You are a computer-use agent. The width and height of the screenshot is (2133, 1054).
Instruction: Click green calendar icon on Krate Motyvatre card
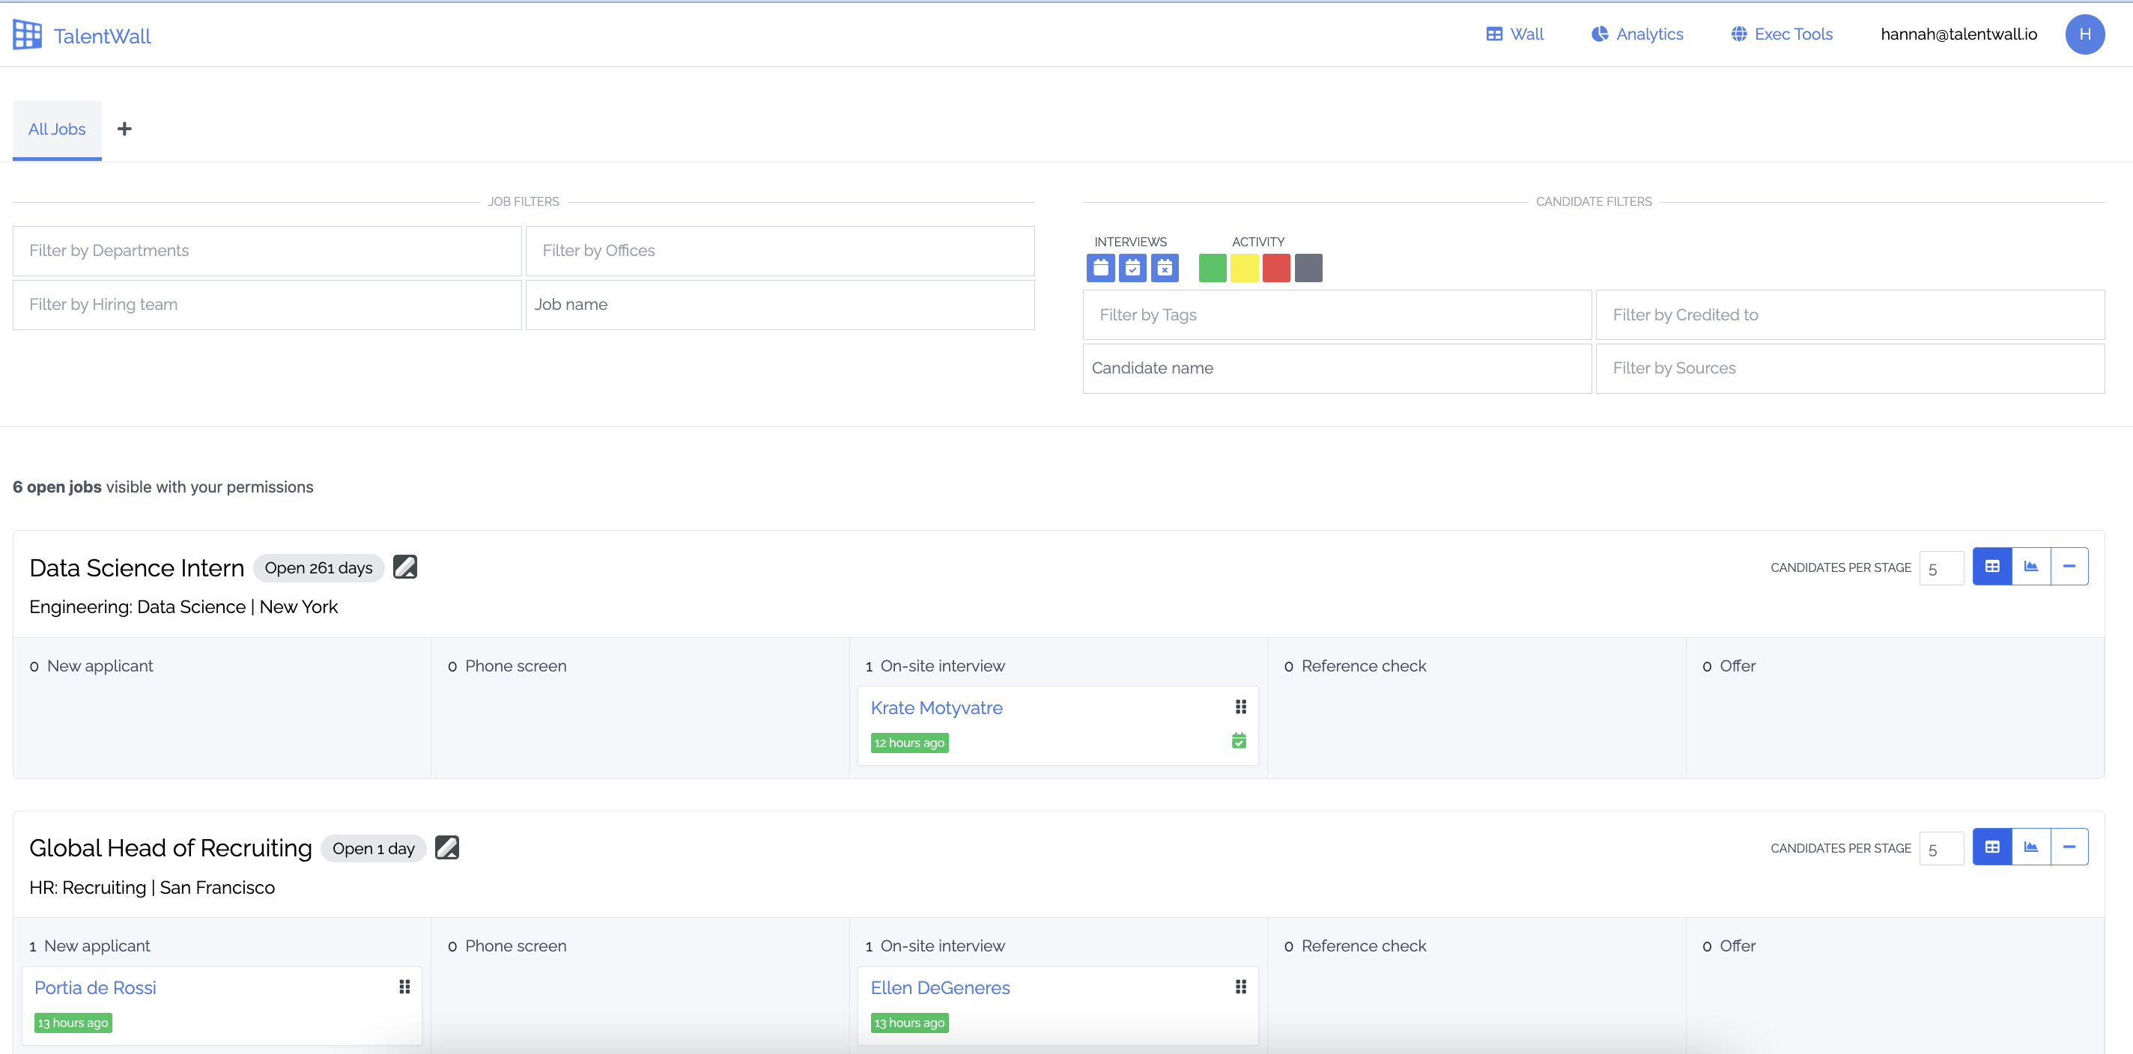[1239, 740]
